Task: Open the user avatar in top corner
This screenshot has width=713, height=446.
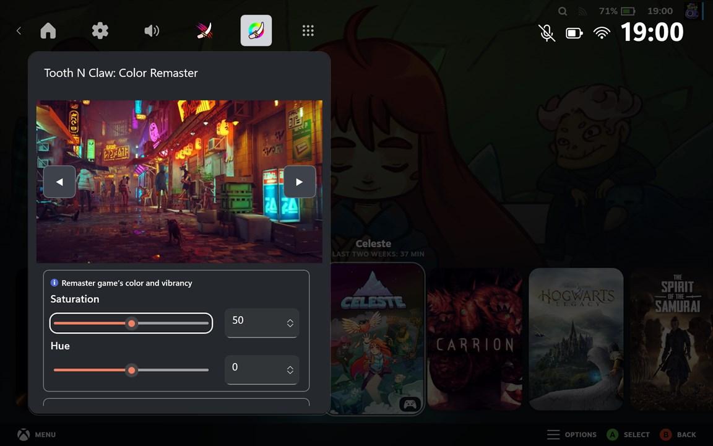Action: 691,11
